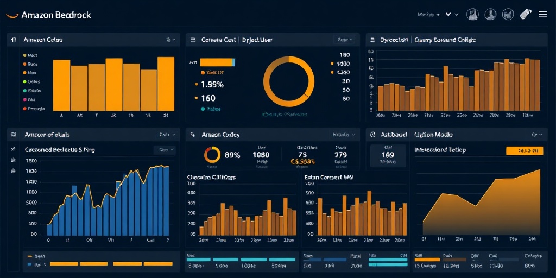Screen dimensions: 556x278
Task: Click the Amazon Bedrock logo
Action: point(48,15)
